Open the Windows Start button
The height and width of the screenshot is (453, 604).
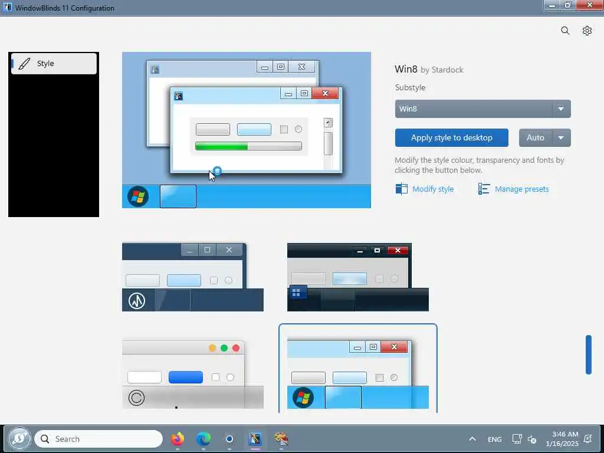coord(19,438)
